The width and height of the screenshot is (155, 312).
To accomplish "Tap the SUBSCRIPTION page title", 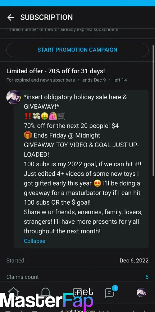I will click(47, 17).
